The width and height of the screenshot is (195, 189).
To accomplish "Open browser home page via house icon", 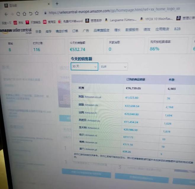I will click(x=24, y=14).
